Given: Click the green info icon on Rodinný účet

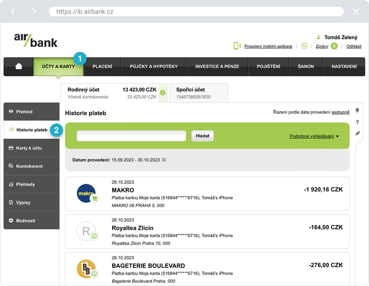Looking at the screenshot, I should [x=163, y=93].
